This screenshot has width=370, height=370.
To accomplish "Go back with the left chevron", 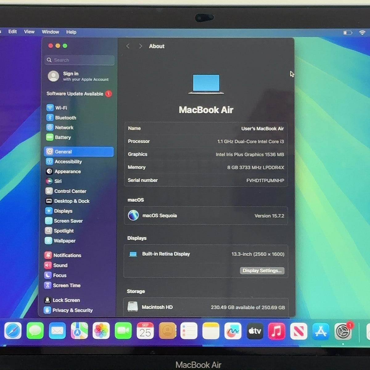I will tap(128, 46).
